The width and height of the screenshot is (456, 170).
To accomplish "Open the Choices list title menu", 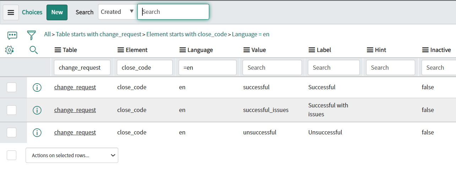I will coord(32,12).
